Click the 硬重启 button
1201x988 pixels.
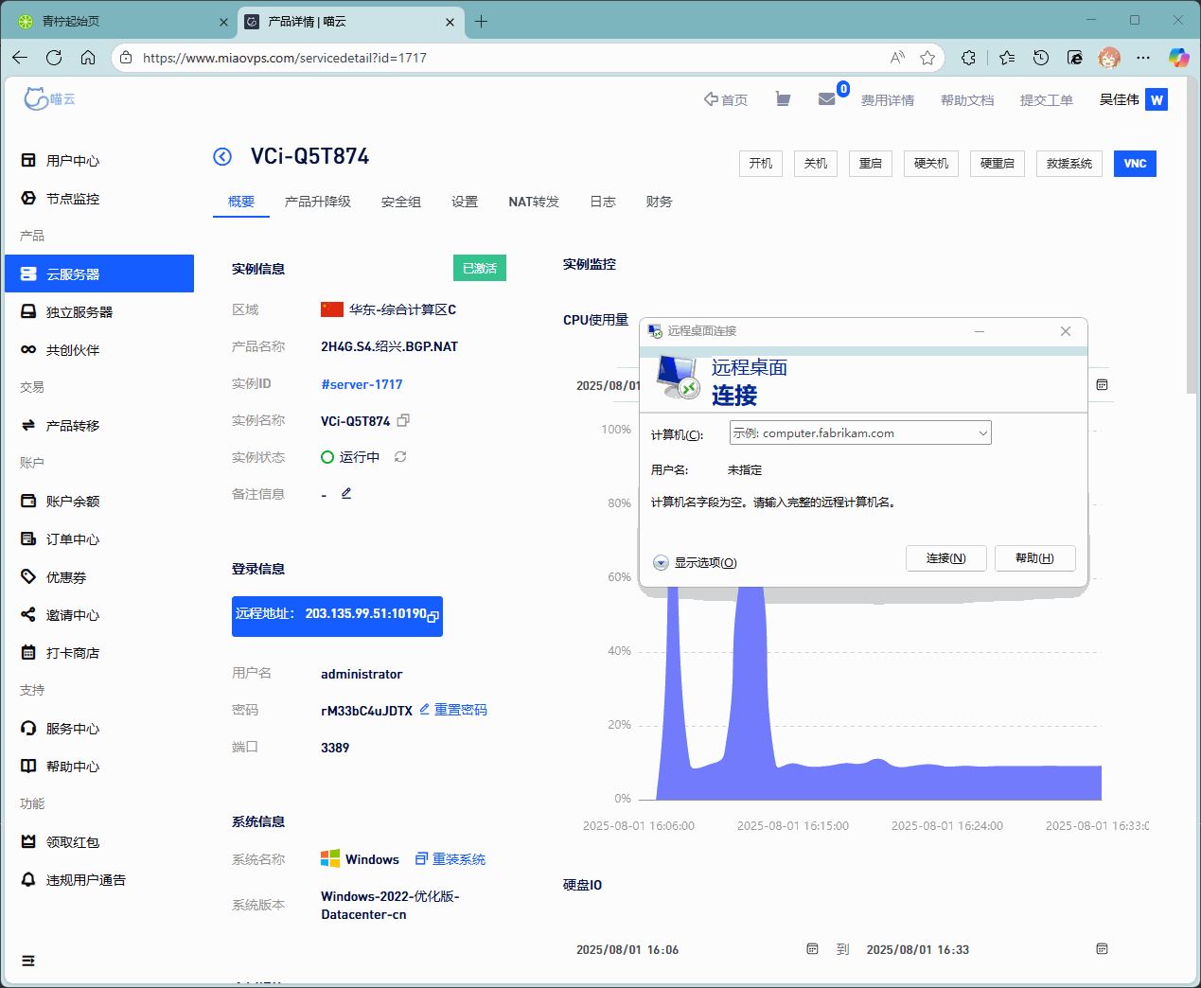point(998,164)
